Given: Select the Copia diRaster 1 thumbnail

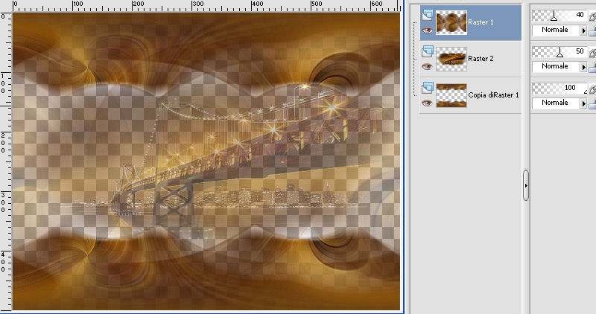Looking at the screenshot, I should (451, 95).
